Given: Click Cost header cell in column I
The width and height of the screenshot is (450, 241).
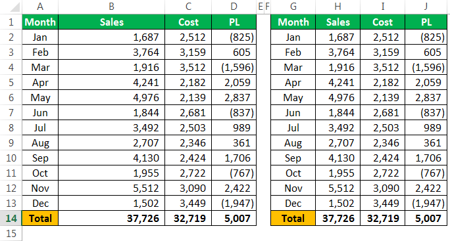Looking at the screenshot, I should point(382,22).
